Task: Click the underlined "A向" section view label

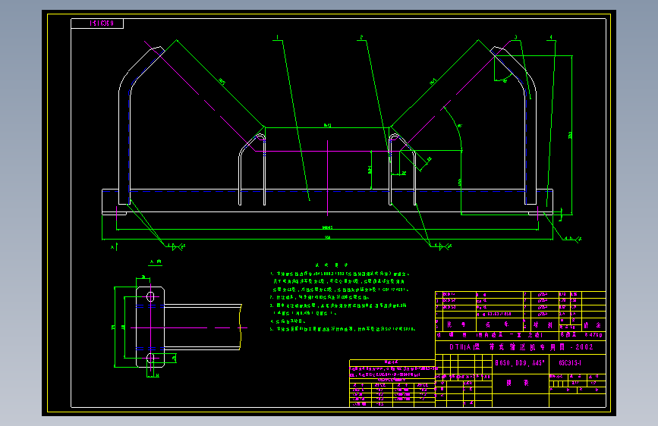Action: tap(156, 262)
